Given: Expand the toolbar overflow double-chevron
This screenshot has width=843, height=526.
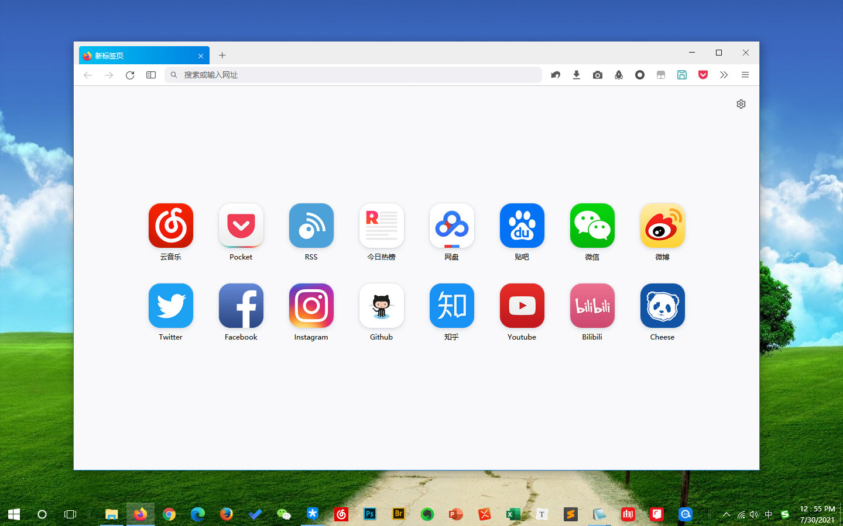Looking at the screenshot, I should [724, 75].
